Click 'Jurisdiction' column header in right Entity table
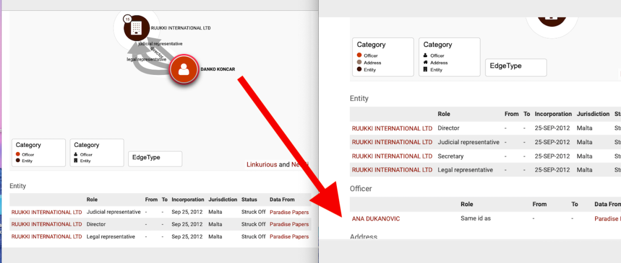The height and width of the screenshot is (263, 621). (593, 114)
